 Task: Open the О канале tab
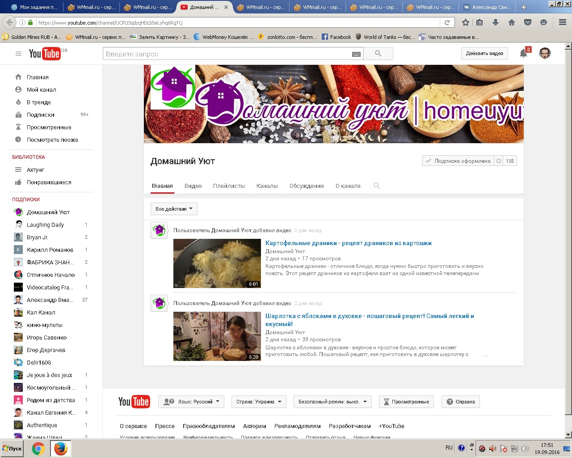click(348, 186)
